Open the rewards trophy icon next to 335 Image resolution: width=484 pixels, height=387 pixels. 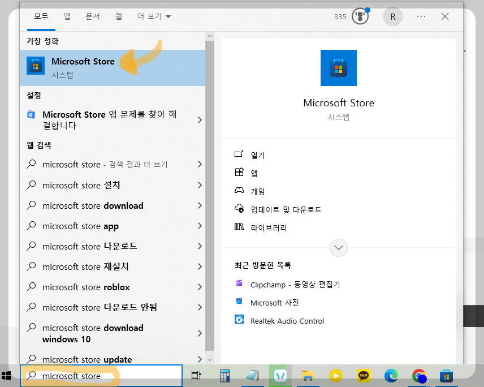[360, 16]
